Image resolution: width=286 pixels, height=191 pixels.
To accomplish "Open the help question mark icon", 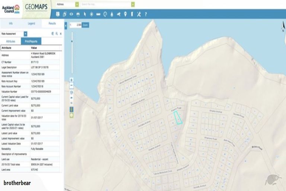I will [146, 14].
